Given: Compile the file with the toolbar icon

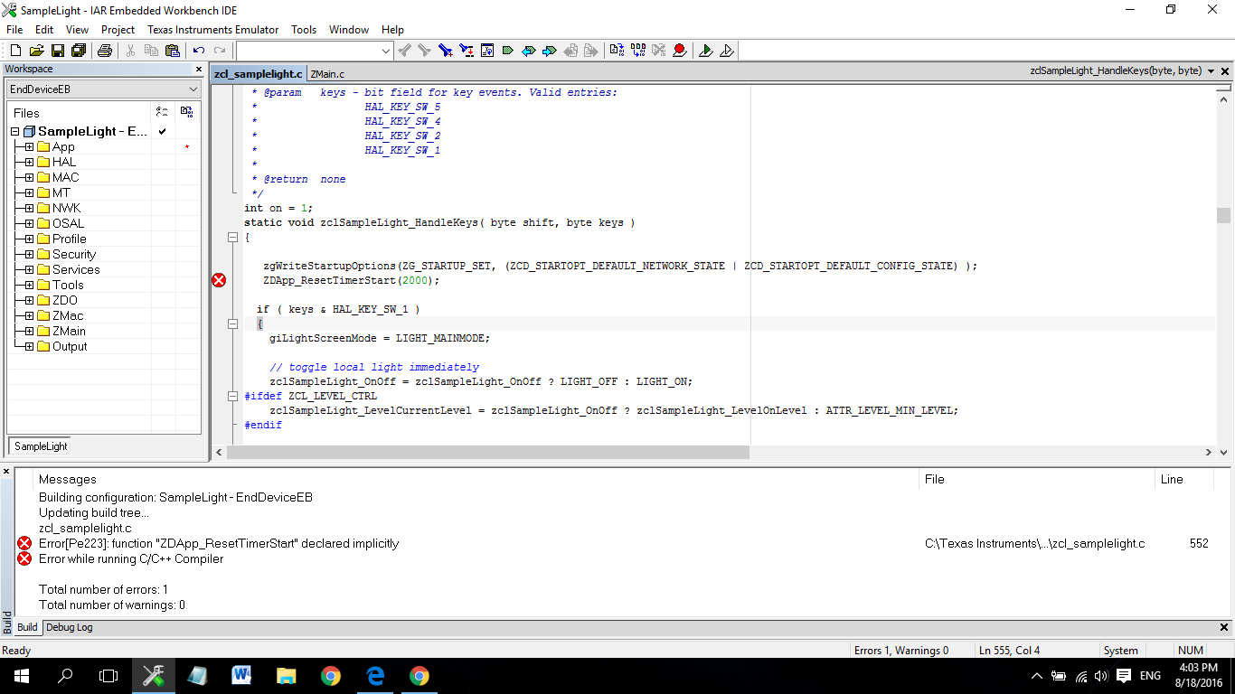Looking at the screenshot, I should click(x=617, y=51).
